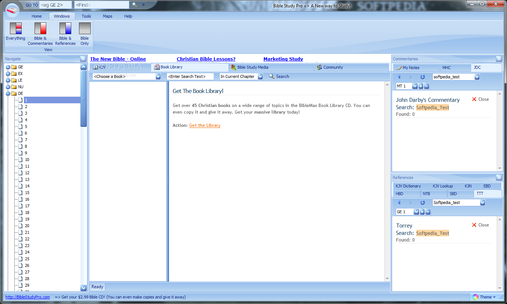The image size is (507, 304).
Task: Open the Softpedia_test dropdown in References
Action: tap(482, 203)
